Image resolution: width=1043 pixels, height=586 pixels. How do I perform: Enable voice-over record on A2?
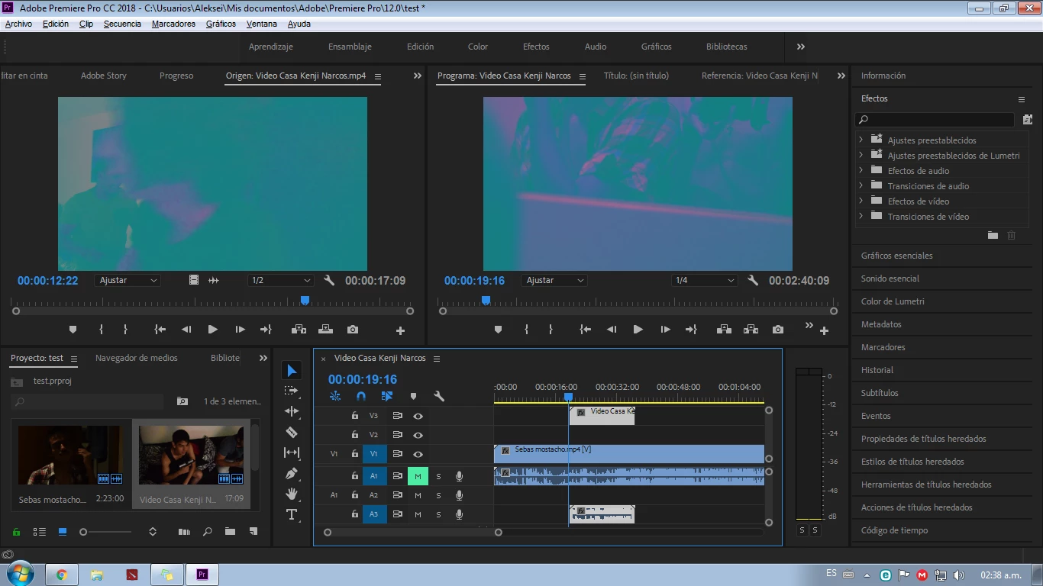coord(459,495)
